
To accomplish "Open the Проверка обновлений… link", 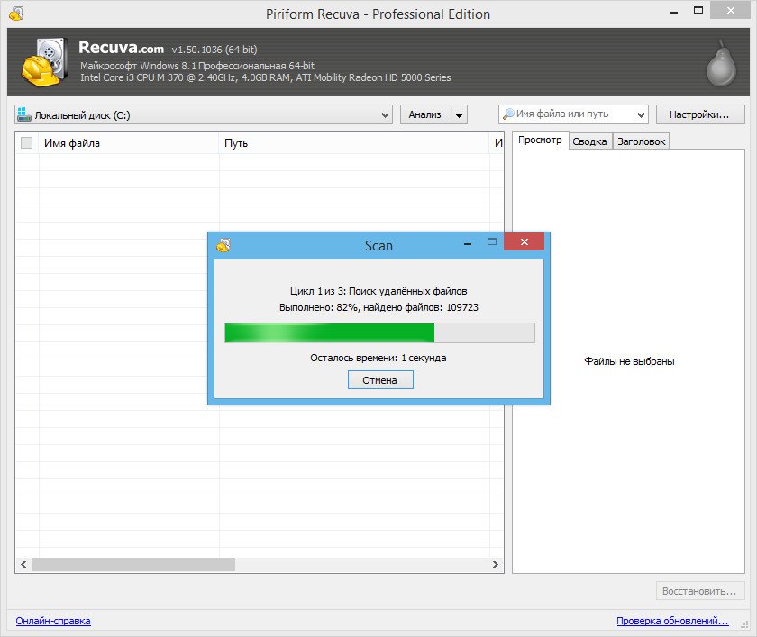I will [x=672, y=621].
